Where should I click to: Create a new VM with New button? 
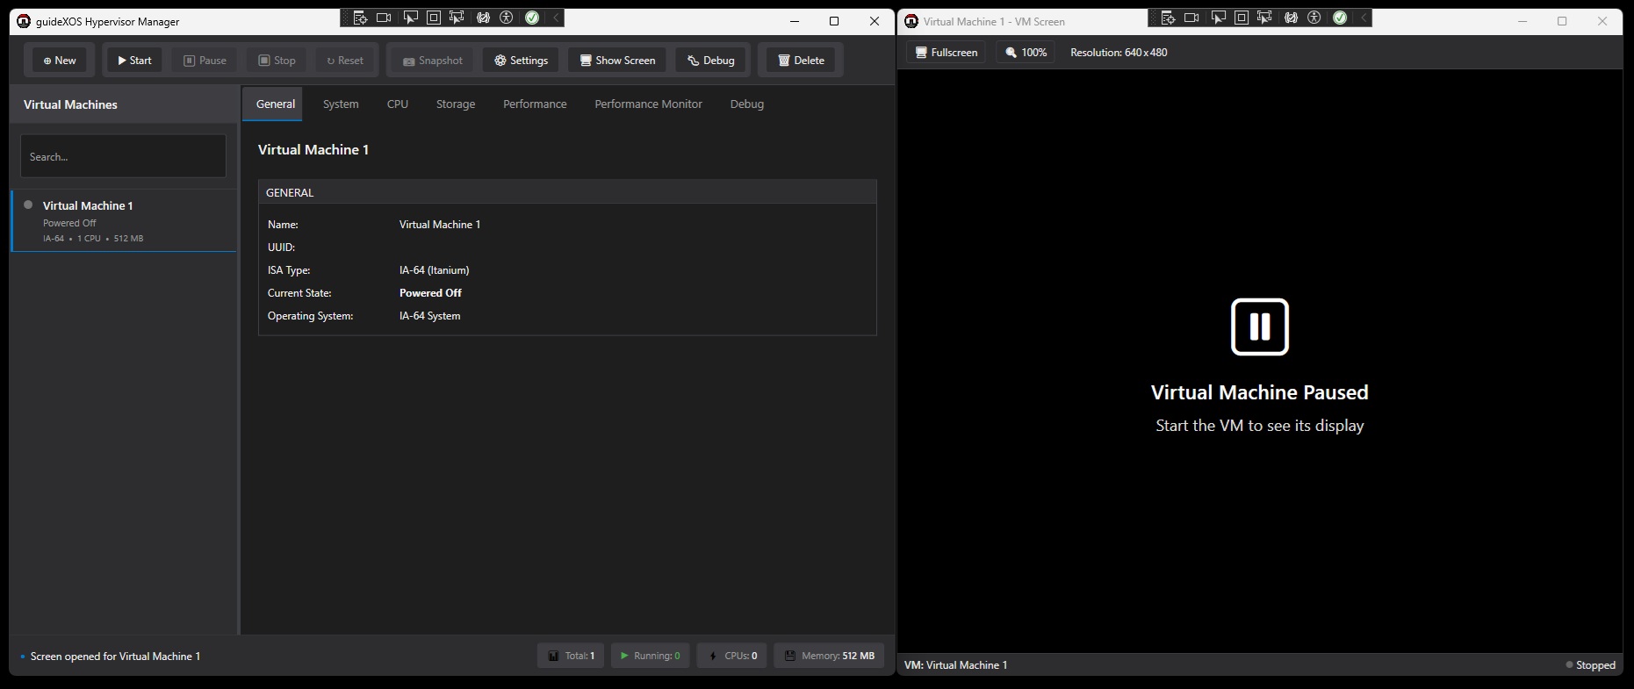60,61
